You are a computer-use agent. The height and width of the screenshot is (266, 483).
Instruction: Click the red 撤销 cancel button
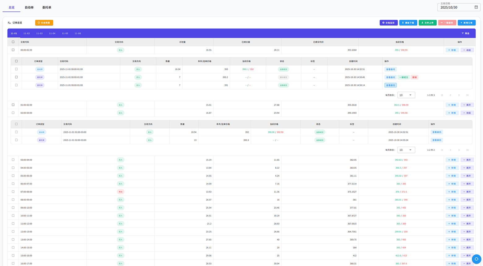tap(414, 77)
